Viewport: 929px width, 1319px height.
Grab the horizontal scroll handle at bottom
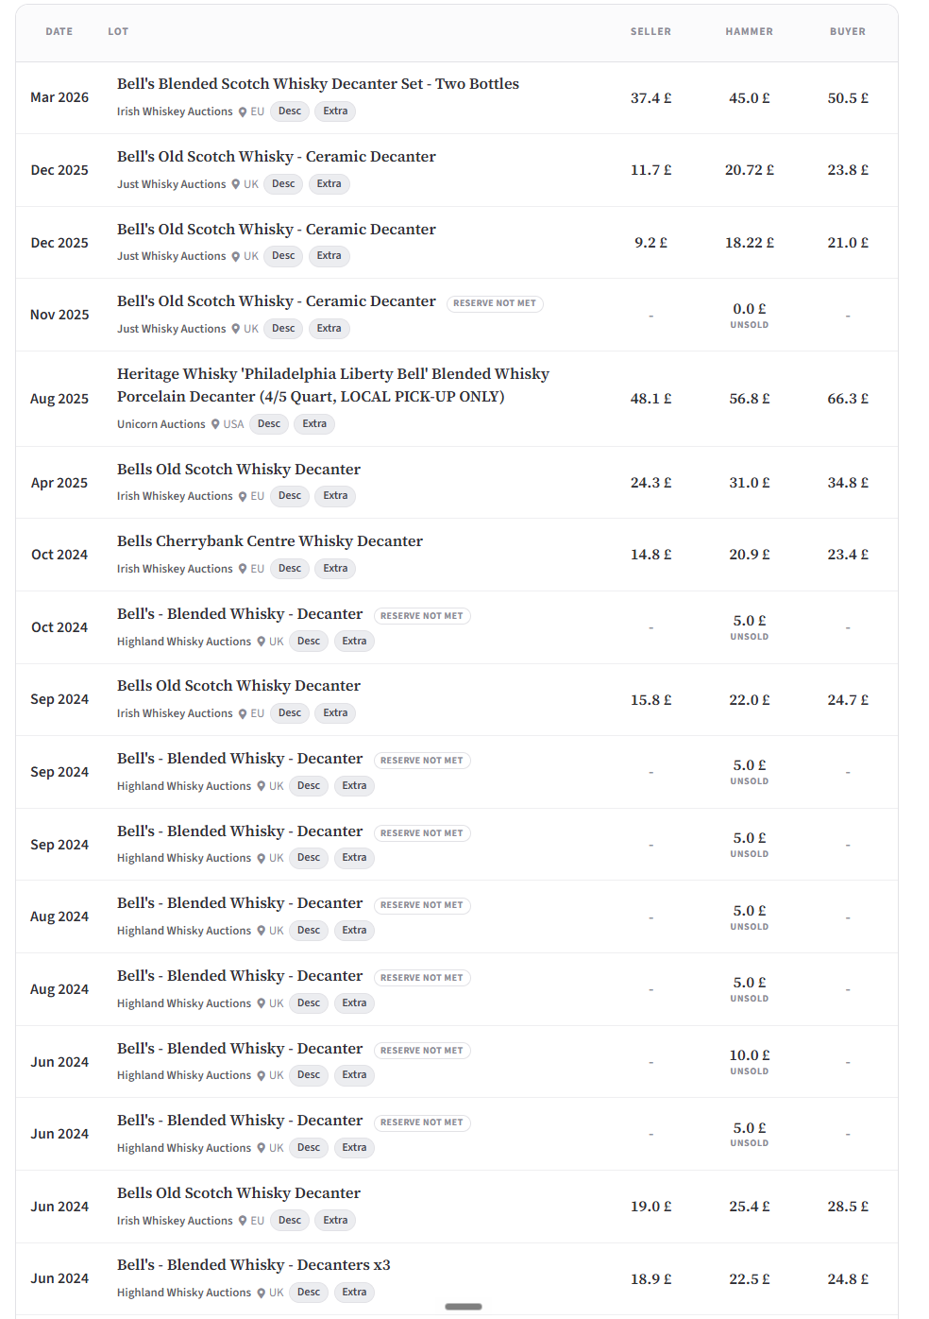[464, 1307]
